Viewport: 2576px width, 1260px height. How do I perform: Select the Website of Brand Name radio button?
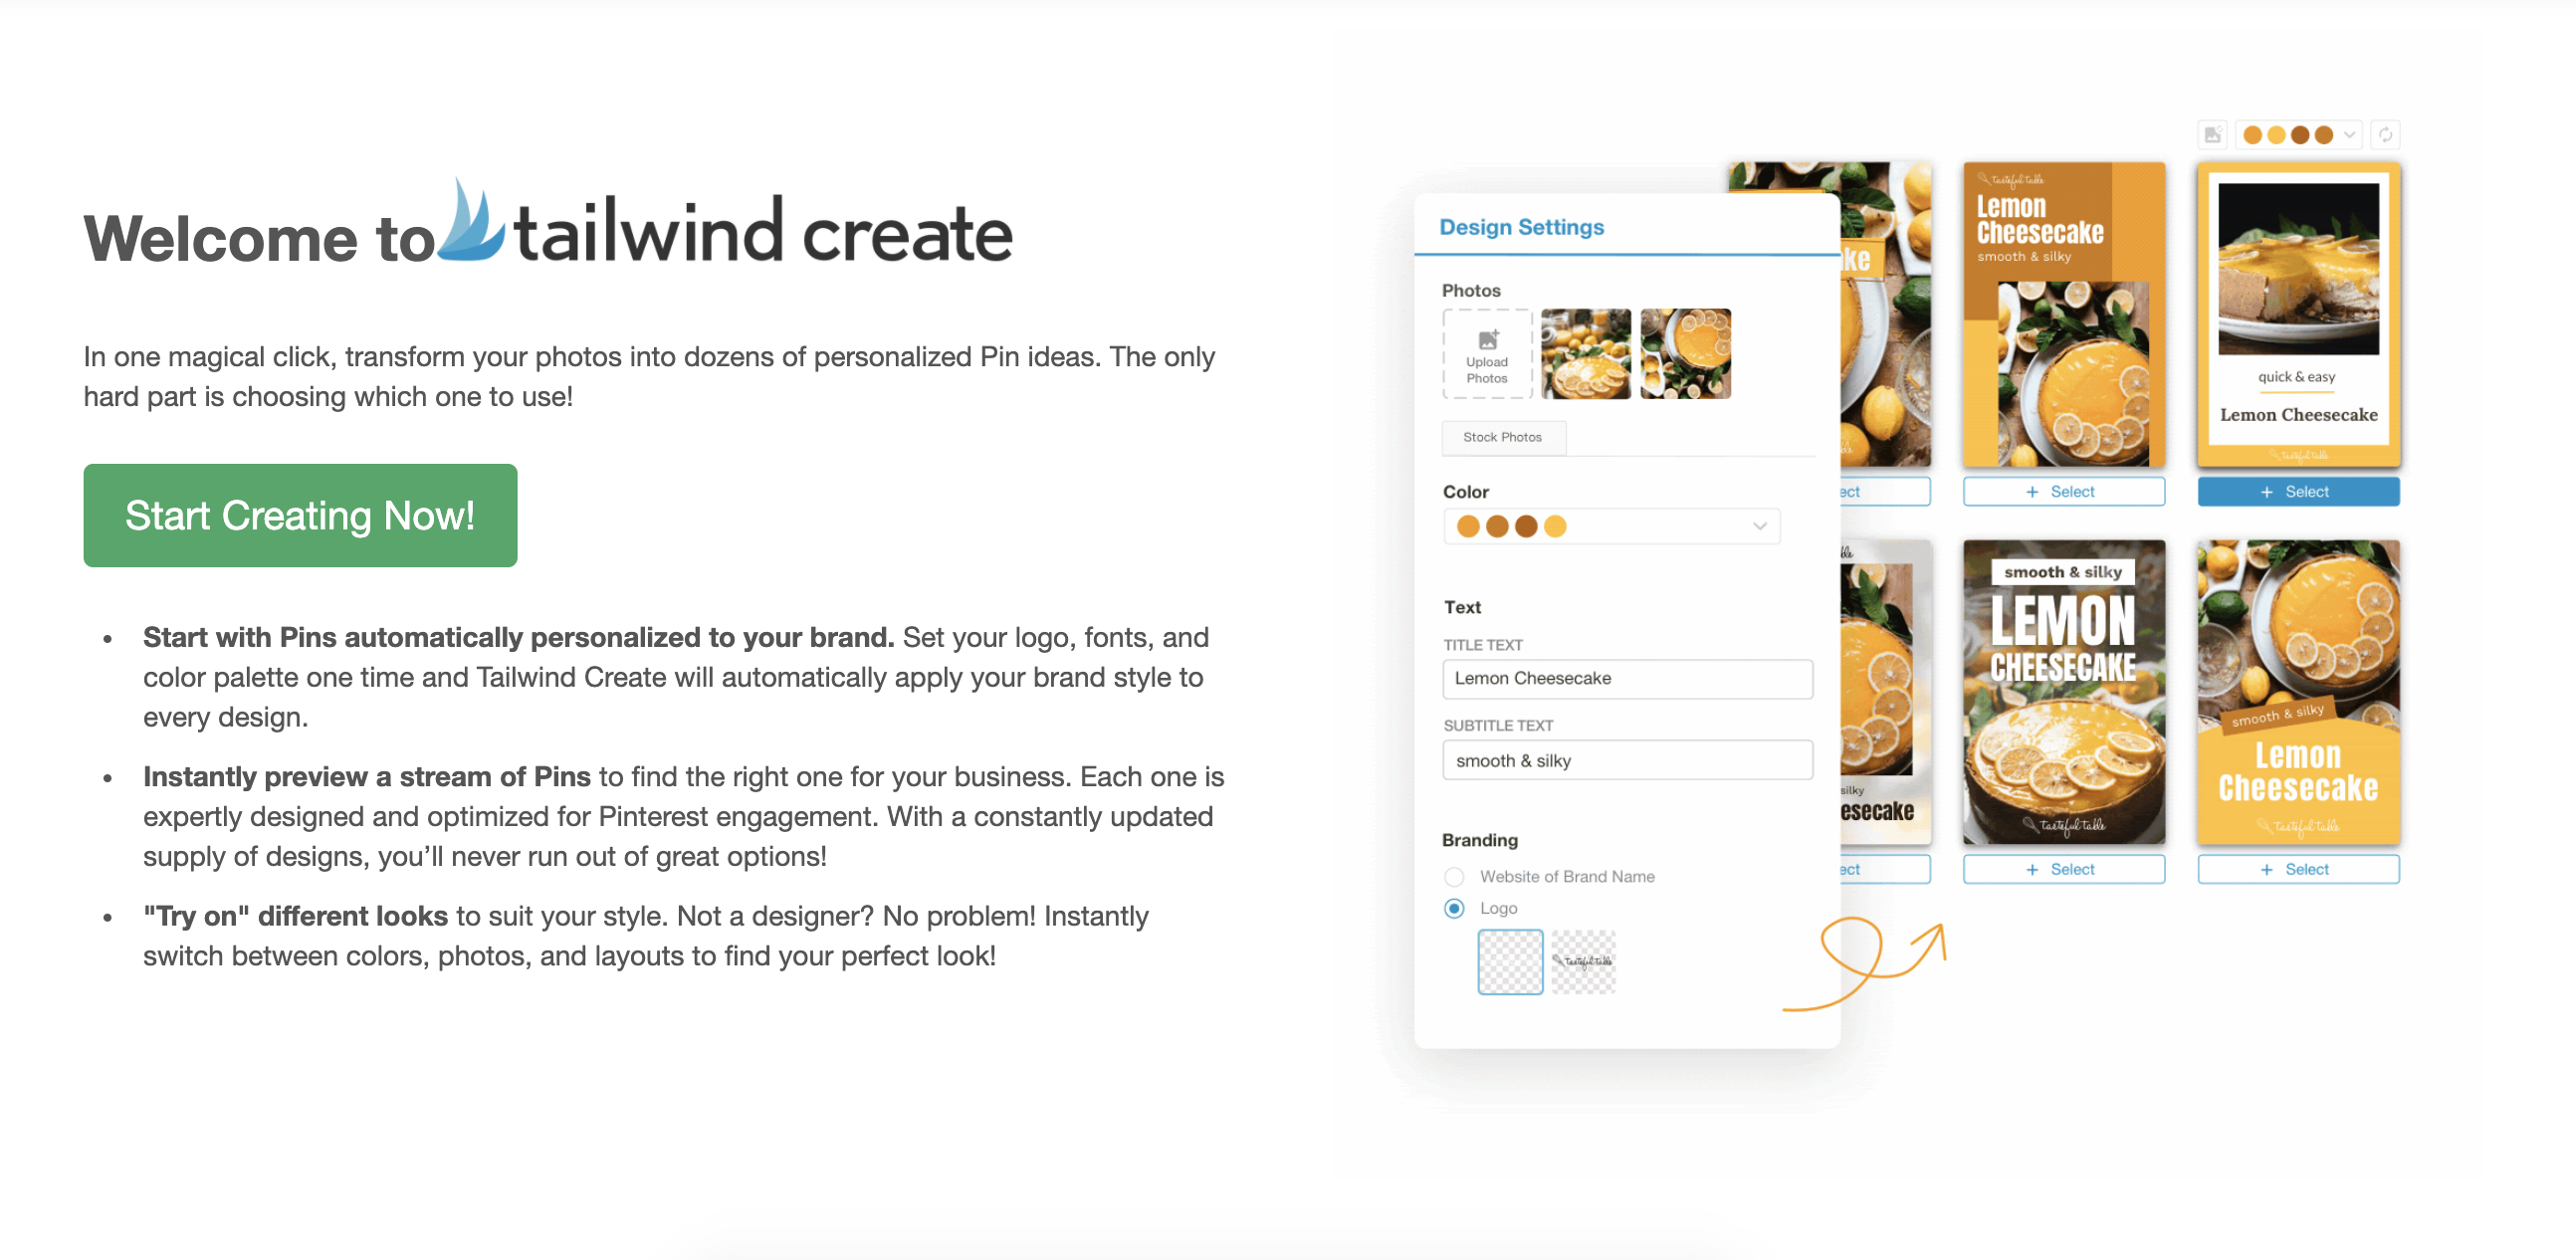point(1454,874)
